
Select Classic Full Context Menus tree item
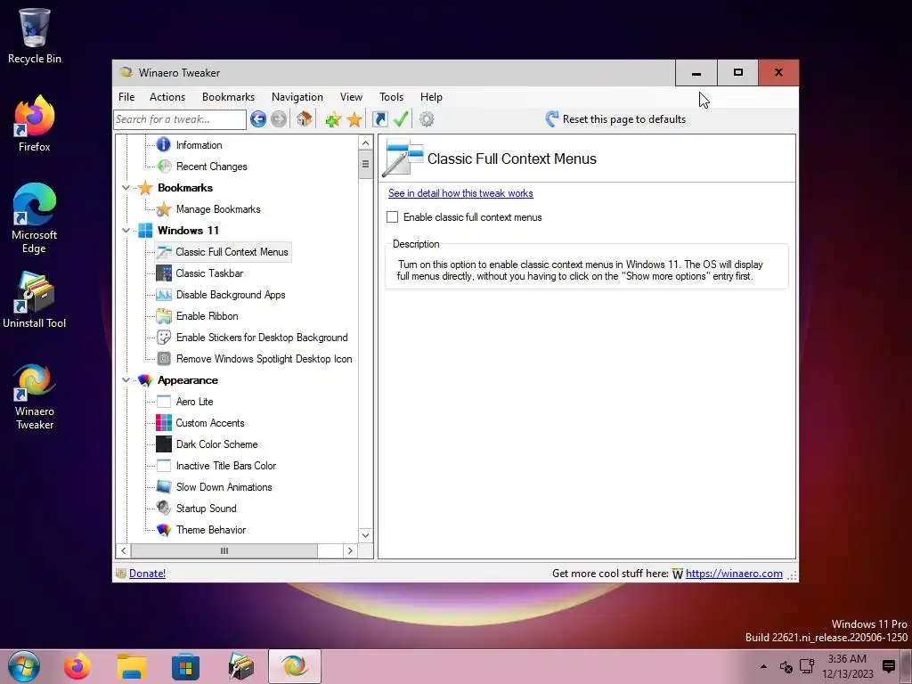click(224, 252)
